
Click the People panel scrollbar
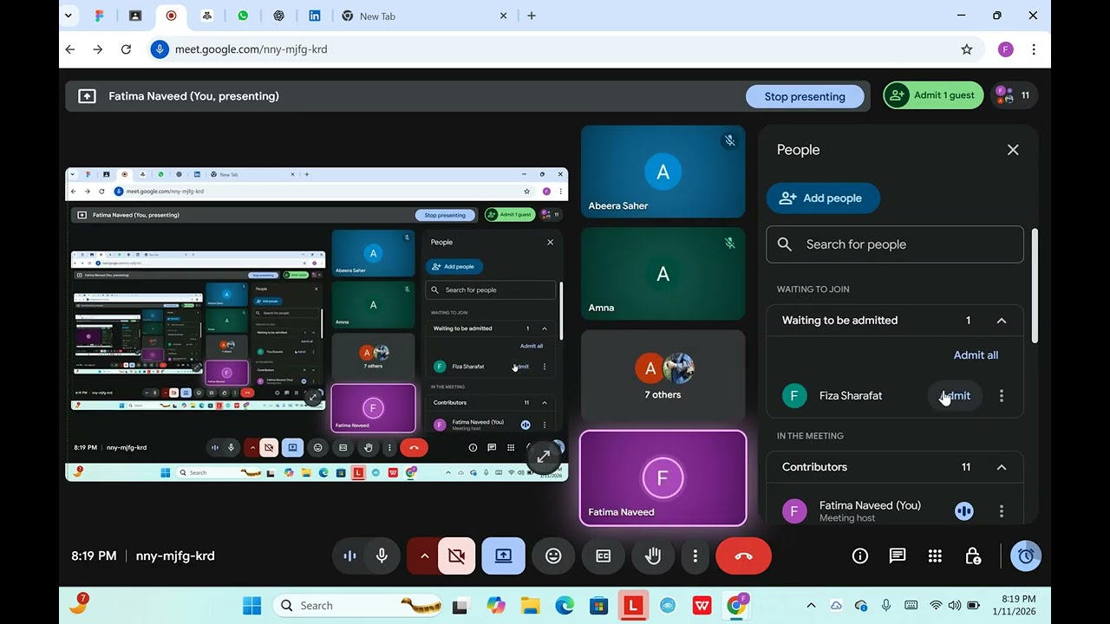(1034, 286)
